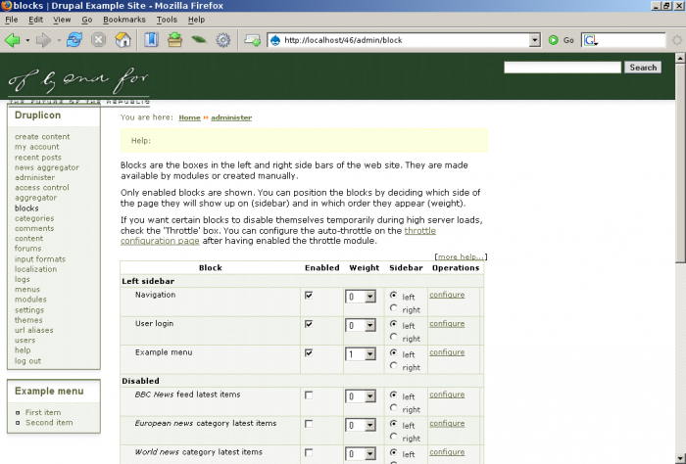Click configure for the Navigation block
Screen dimensions: 686x464
(447, 295)
